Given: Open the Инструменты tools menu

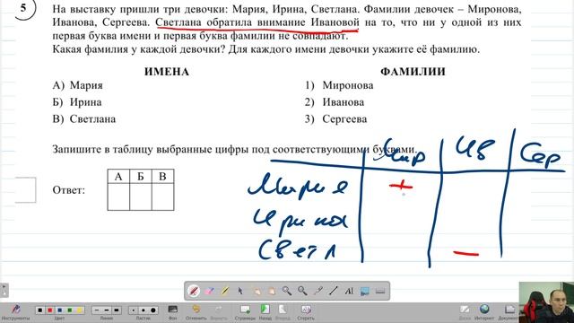Looking at the screenshot, I should 16,312.
